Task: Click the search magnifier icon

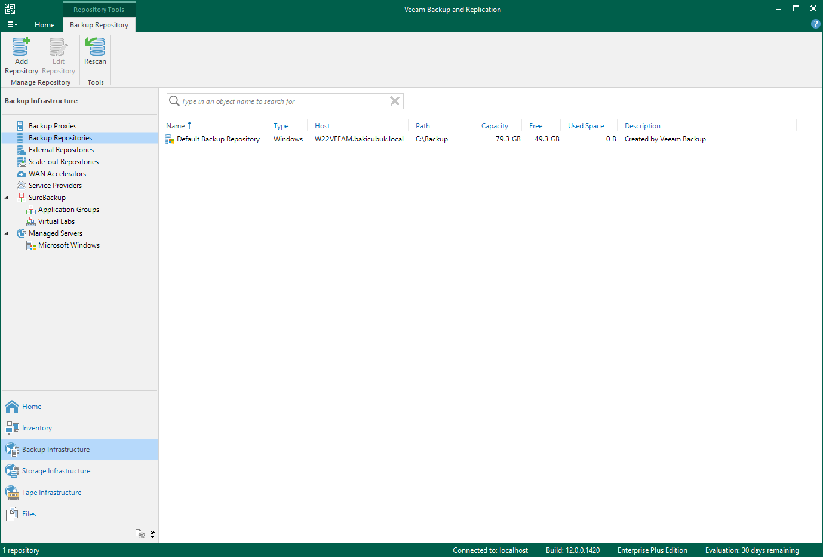Action: point(174,101)
